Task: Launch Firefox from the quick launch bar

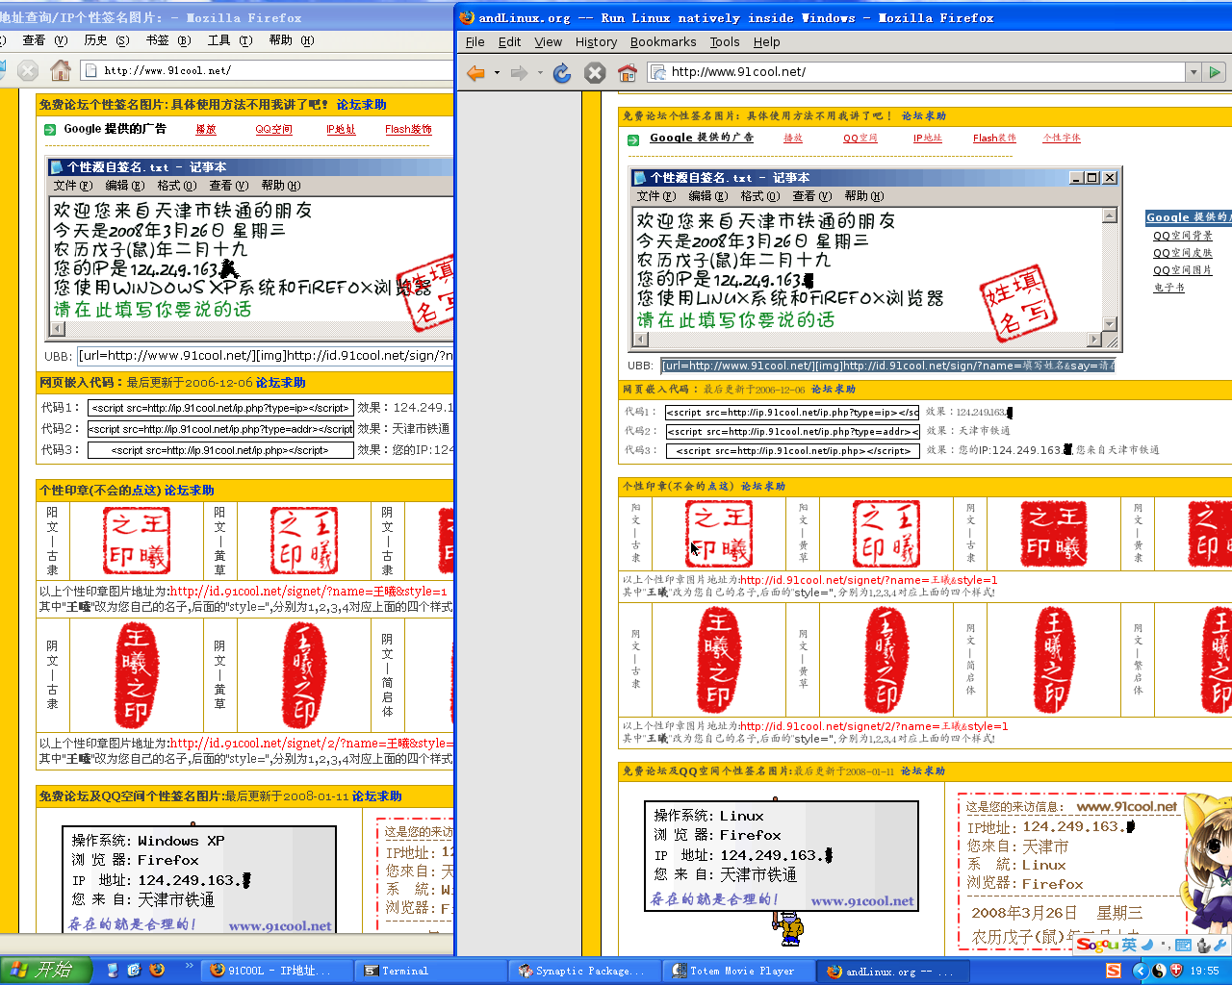Action: coord(157,971)
